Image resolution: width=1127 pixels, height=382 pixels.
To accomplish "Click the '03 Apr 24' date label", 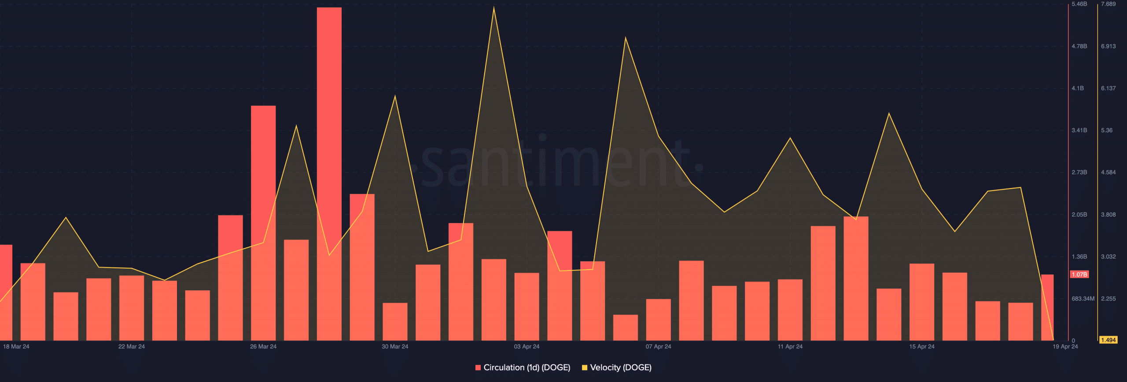I will pos(527,347).
